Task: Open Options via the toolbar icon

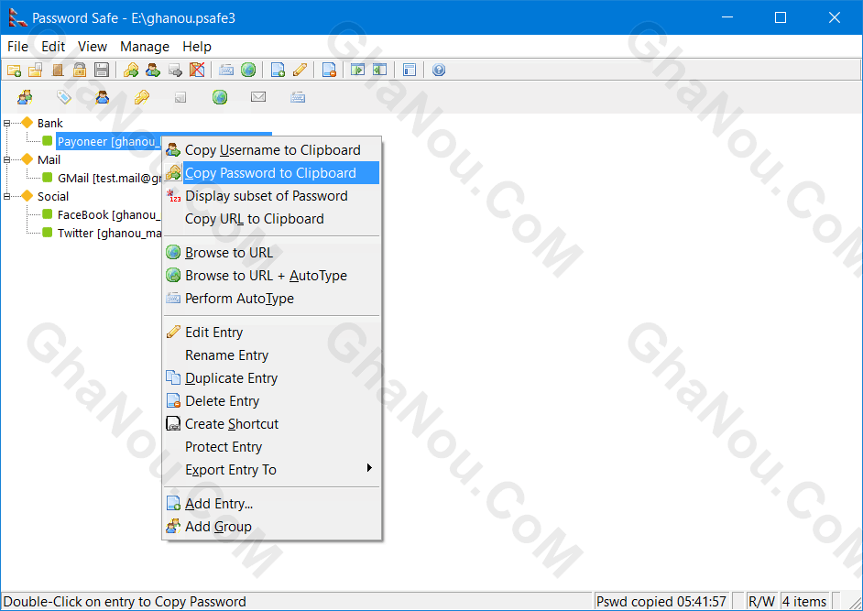Action: [409, 70]
